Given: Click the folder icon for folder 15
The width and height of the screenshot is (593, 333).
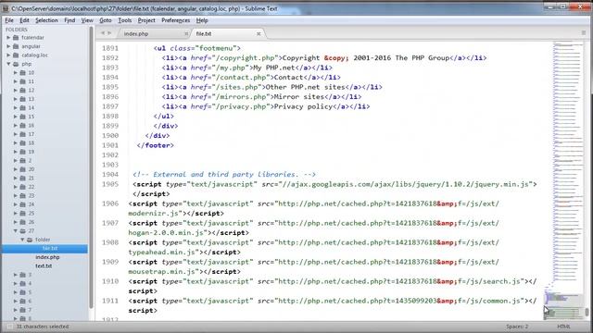Looking at the screenshot, I should click(x=22, y=117).
